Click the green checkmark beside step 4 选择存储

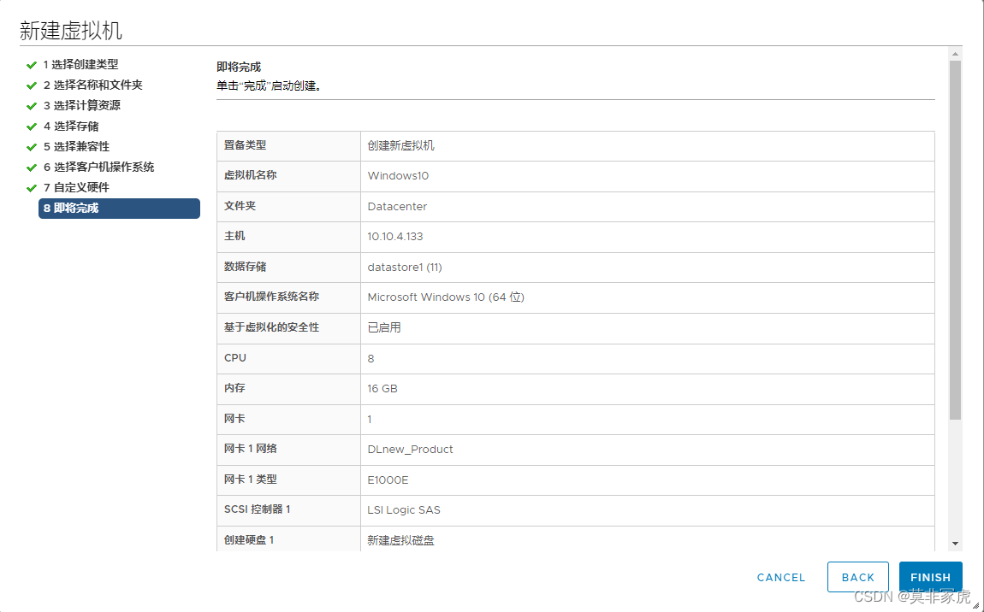click(32, 127)
